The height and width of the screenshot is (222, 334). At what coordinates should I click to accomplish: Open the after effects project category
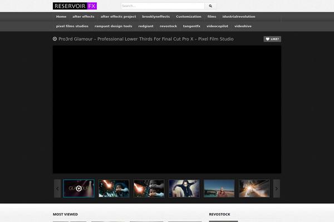point(118,17)
